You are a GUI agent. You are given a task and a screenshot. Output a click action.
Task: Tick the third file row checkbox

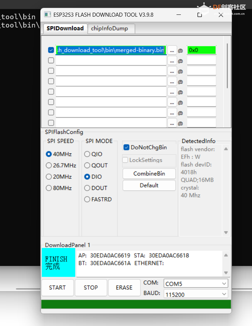[x=51, y=71]
